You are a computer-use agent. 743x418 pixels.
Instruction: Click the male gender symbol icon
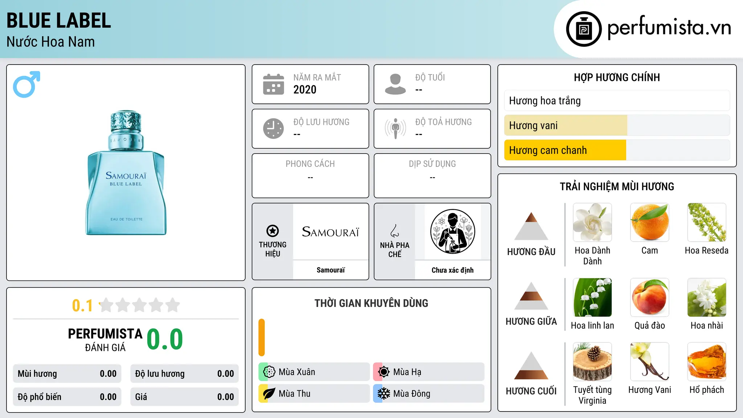tap(26, 84)
